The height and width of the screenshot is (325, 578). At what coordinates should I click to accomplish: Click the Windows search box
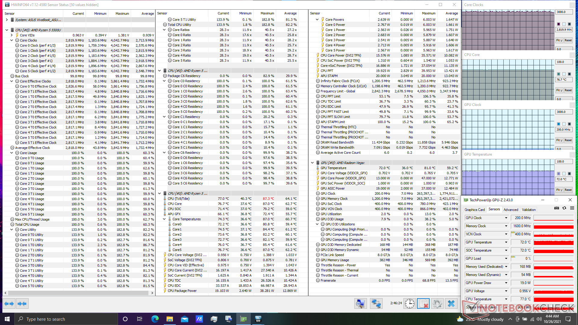point(66,319)
